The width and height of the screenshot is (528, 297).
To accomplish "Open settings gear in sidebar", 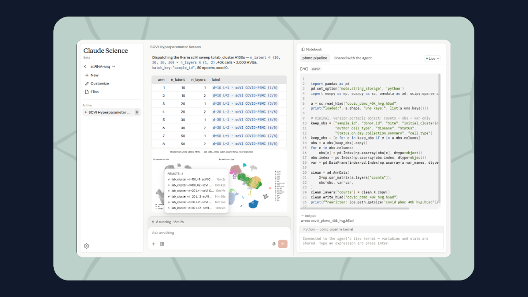I will (x=87, y=246).
